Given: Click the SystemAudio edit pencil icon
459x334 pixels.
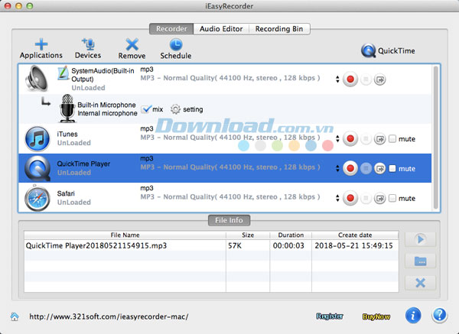Looking at the screenshot, I should (63, 73).
